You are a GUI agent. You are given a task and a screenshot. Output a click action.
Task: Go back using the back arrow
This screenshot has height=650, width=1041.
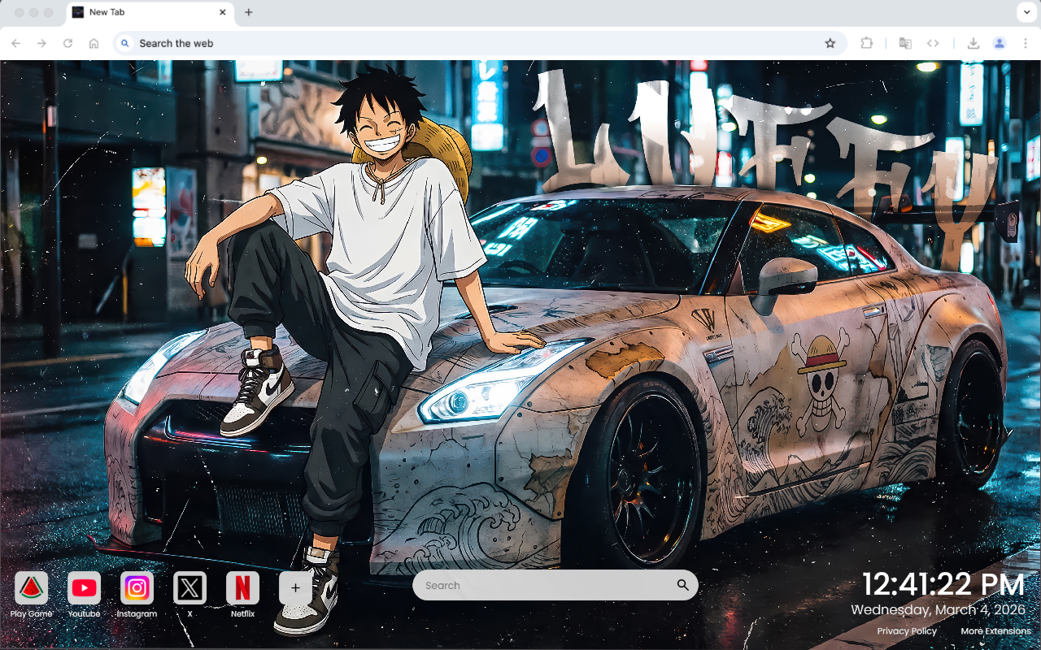coord(16,43)
